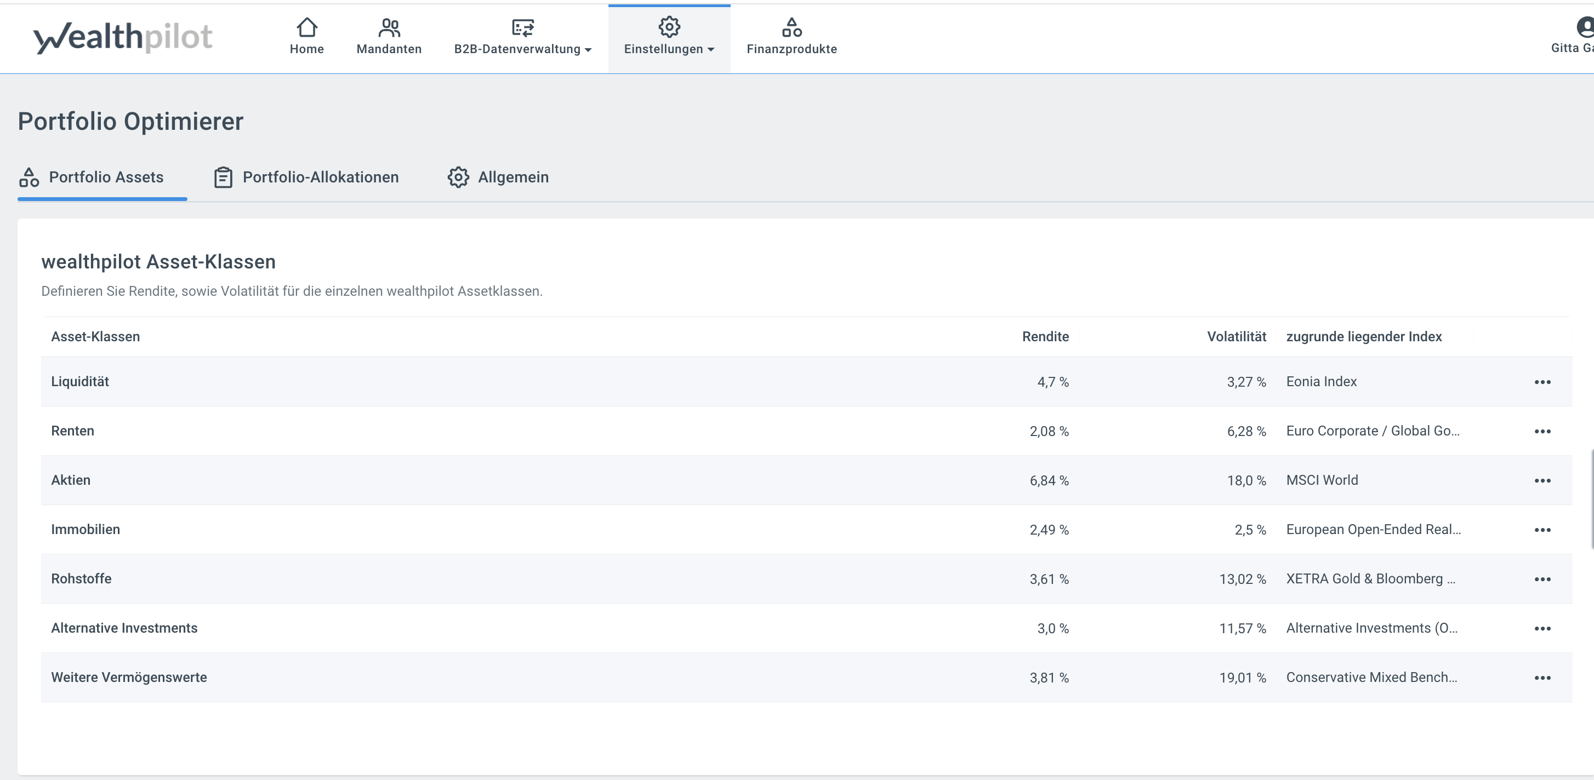The height and width of the screenshot is (780, 1594).
Task: Expand the B2B-Datenverwaltung dropdown arrow
Action: click(x=588, y=49)
